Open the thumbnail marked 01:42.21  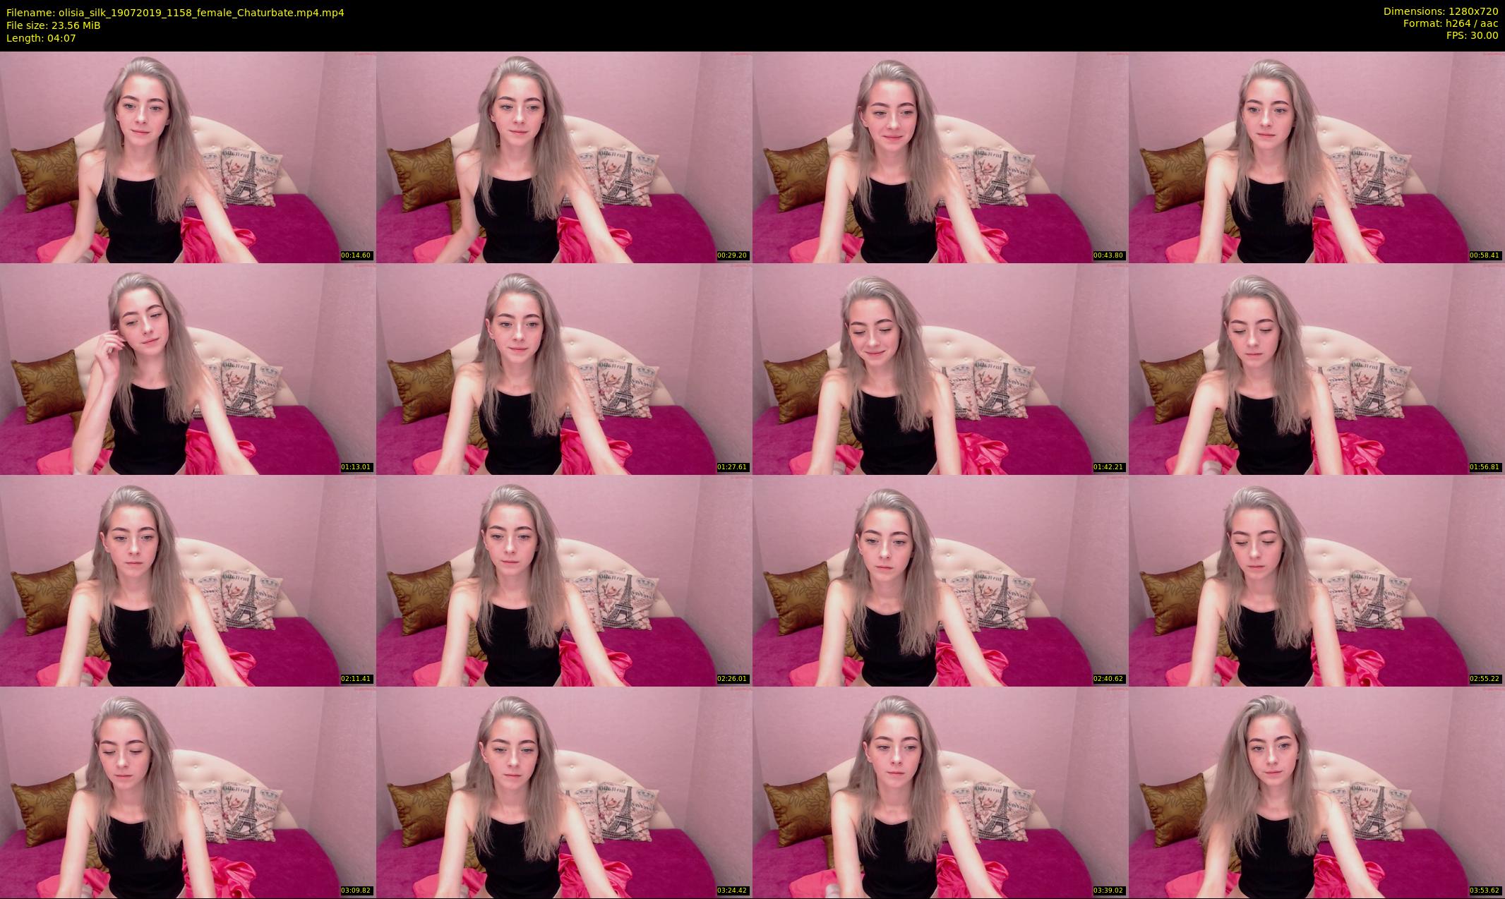point(940,368)
